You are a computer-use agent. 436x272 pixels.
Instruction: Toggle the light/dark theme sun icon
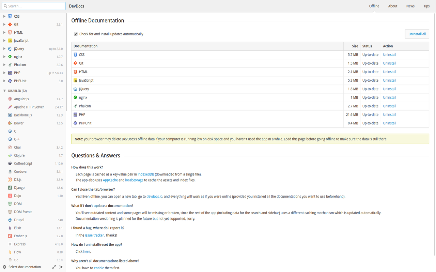(61, 267)
